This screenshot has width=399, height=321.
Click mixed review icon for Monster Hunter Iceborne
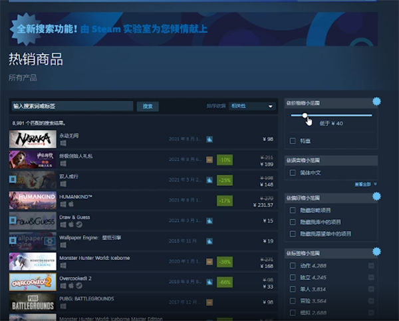(209, 261)
